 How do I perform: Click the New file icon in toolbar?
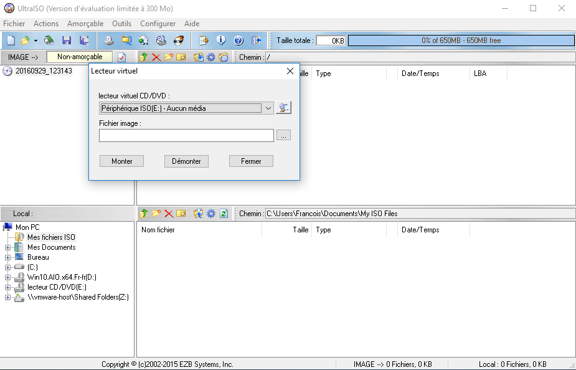point(11,40)
